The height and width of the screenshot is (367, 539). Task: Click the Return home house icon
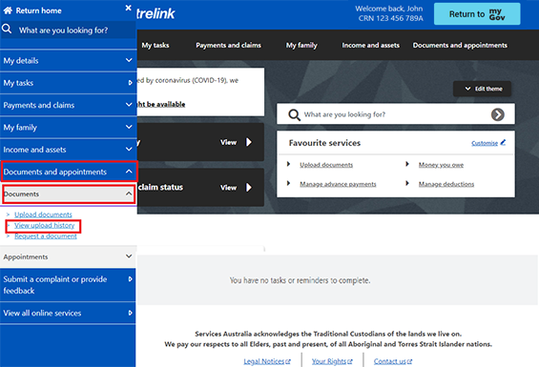[8, 10]
